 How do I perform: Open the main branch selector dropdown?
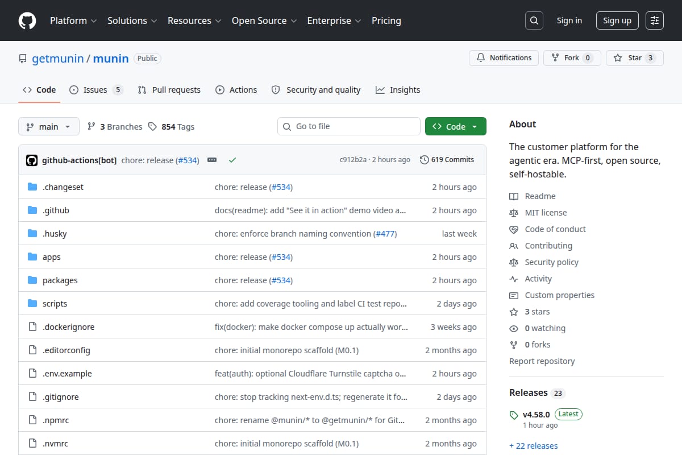[x=48, y=126]
